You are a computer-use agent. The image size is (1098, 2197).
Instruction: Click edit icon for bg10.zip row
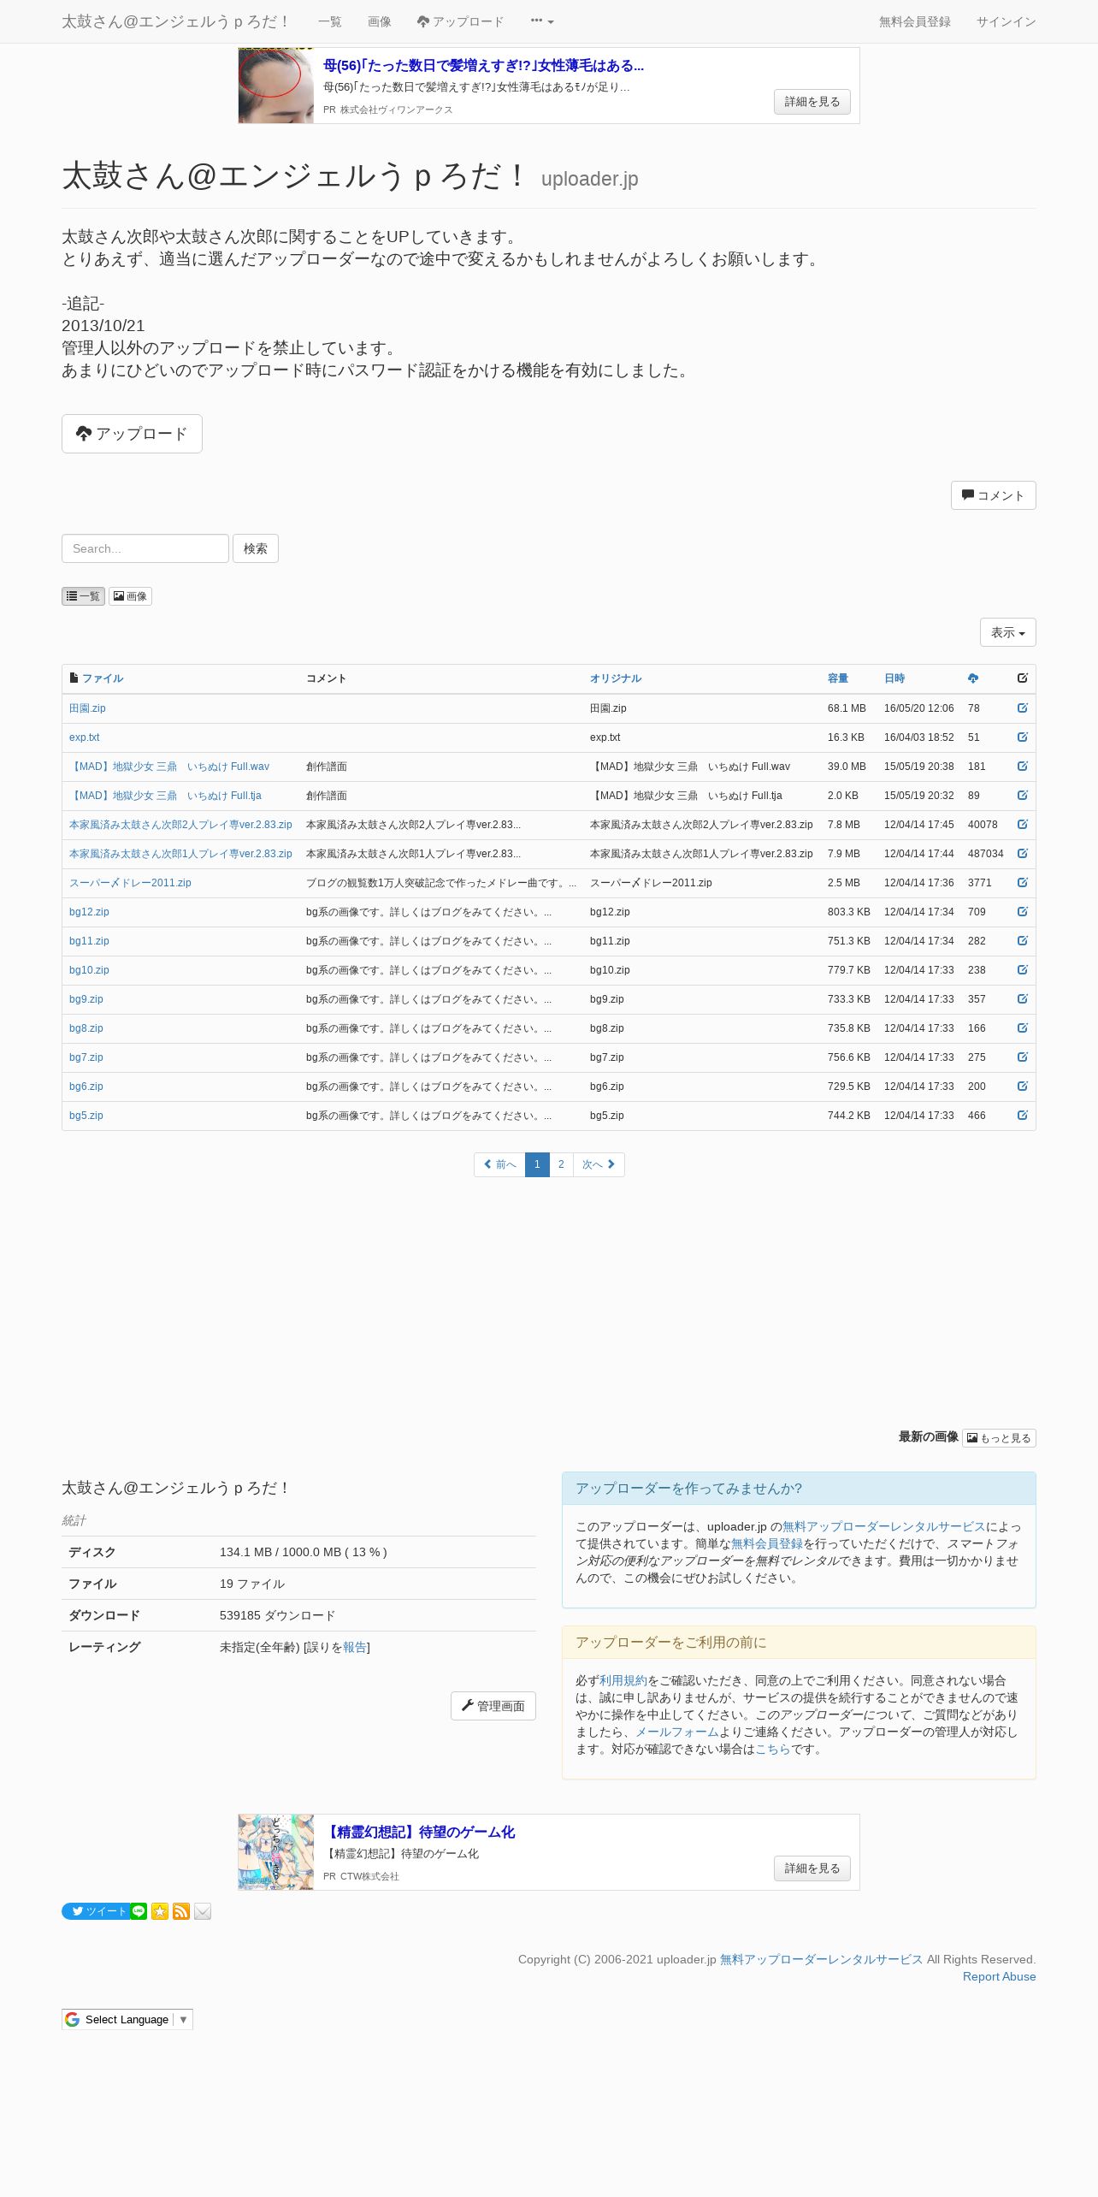pos(1022,969)
